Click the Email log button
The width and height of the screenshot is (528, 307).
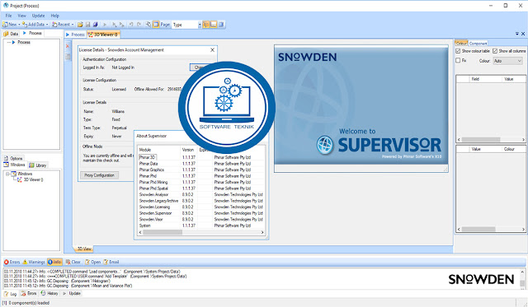(111, 262)
